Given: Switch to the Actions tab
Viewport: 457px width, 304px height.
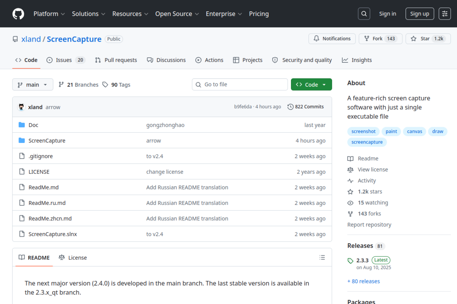Looking at the screenshot, I should point(209,60).
